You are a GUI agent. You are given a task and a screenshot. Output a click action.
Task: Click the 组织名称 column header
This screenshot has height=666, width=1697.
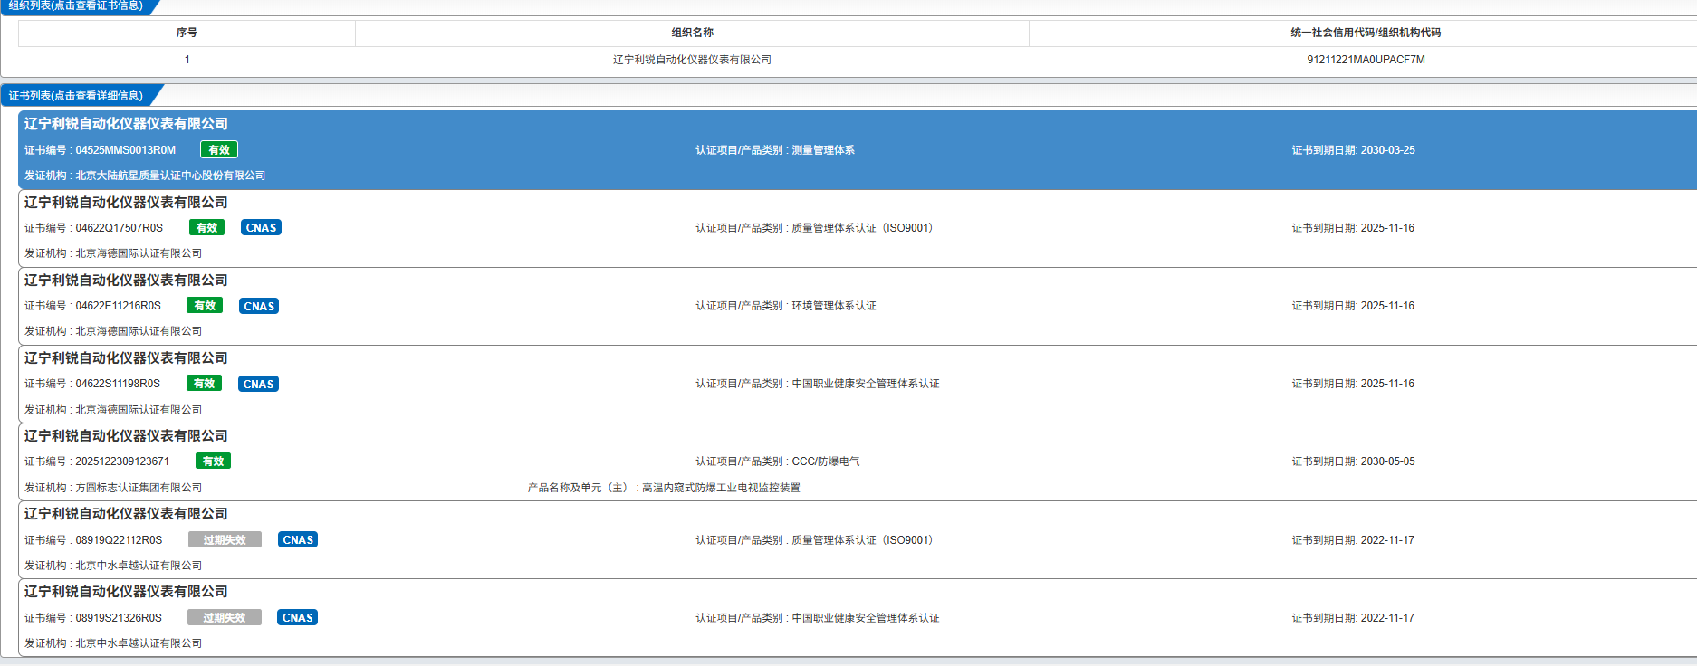(x=693, y=33)
